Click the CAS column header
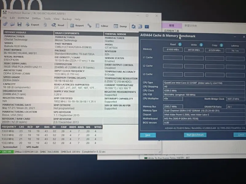The width and height of the screenshot is (246, 184). [x=22, y=127]
